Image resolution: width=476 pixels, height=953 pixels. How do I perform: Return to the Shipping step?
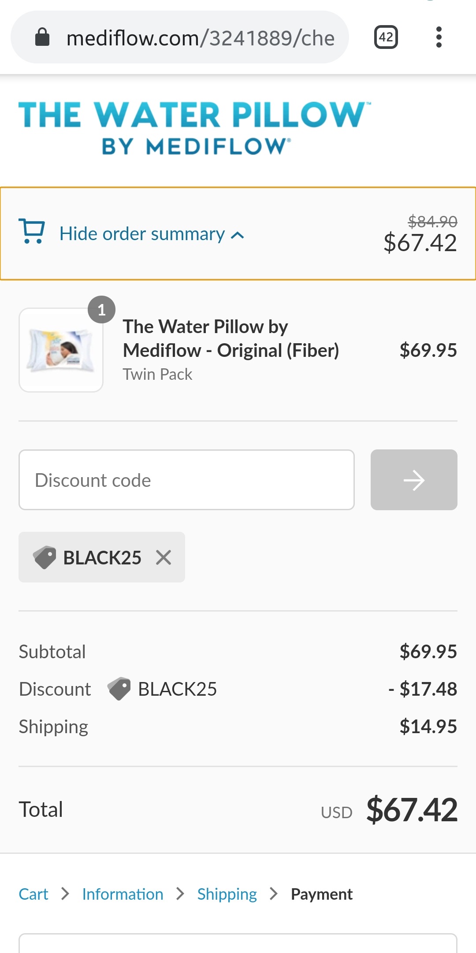click(227, 894)
